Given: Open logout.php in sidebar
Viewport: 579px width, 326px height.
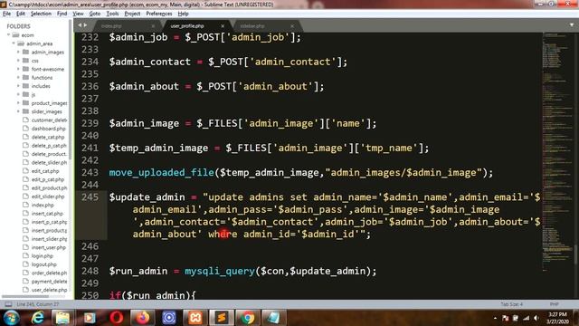Looking at the screenshot, I should coord(44,264).
